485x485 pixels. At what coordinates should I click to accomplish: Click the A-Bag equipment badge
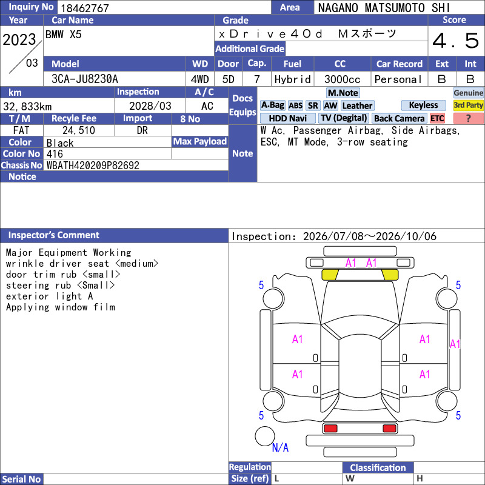pos(272,105)
